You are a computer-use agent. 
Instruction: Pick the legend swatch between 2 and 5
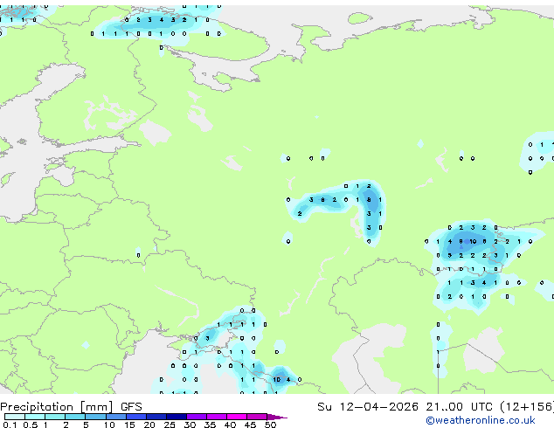(75, 417)
